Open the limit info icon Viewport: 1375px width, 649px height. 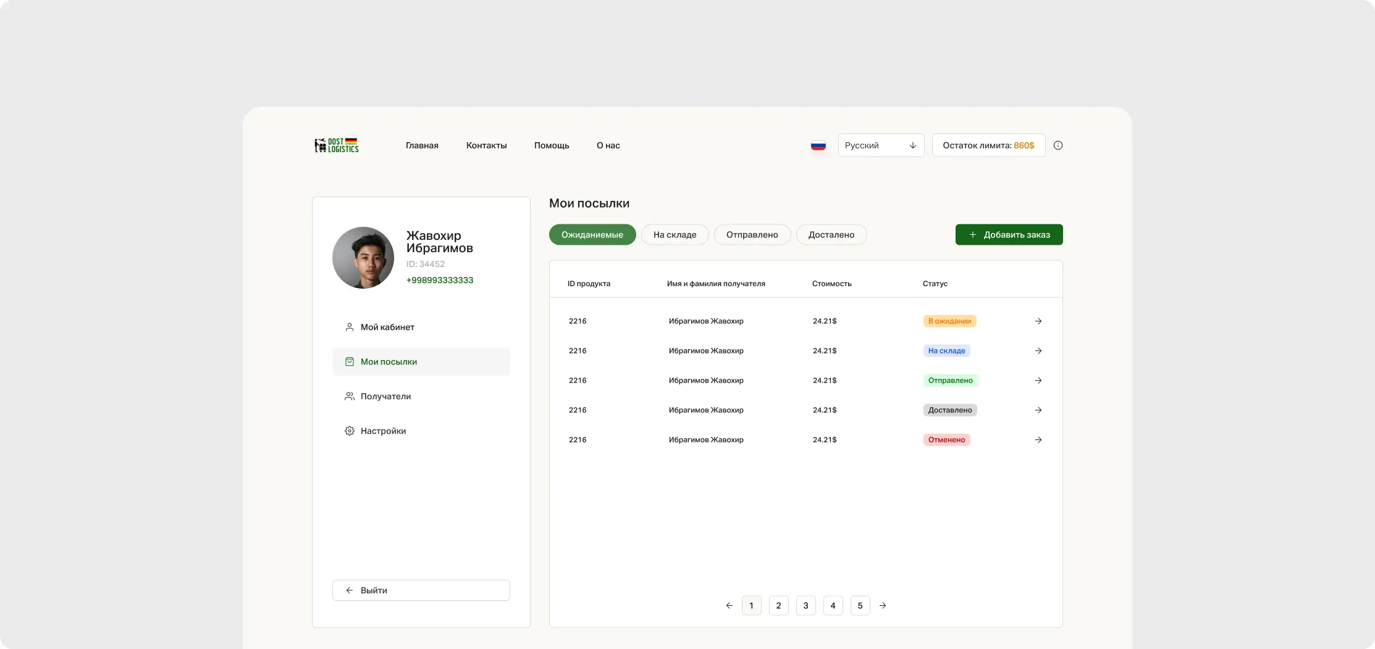pos(1058,145)
